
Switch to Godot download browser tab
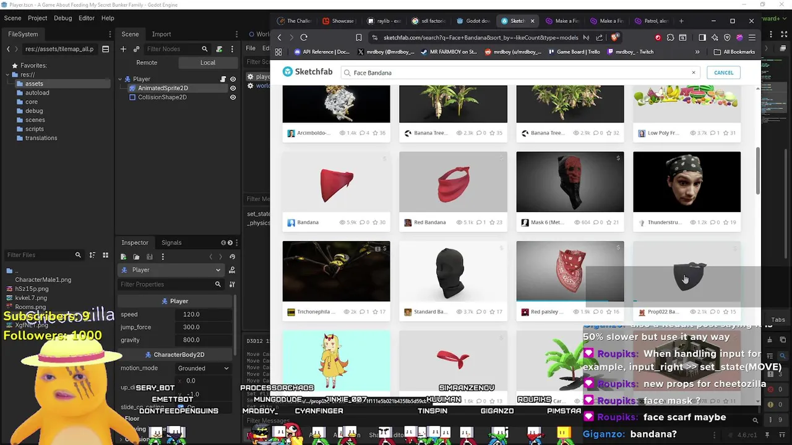473,21
